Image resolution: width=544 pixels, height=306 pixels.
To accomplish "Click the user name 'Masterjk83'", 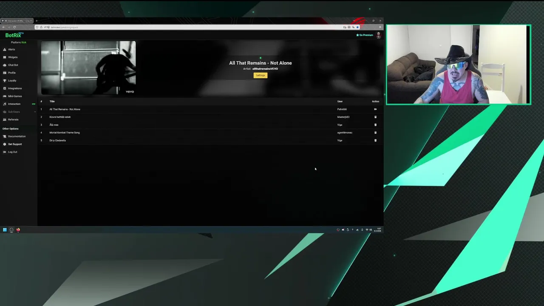I will tap(343, 117).
